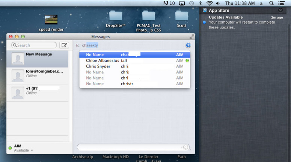This screenshot has width=291, height=162.
Task: Click avatar next to tom@tomgiebel conversation
Action: click(18, 76)
